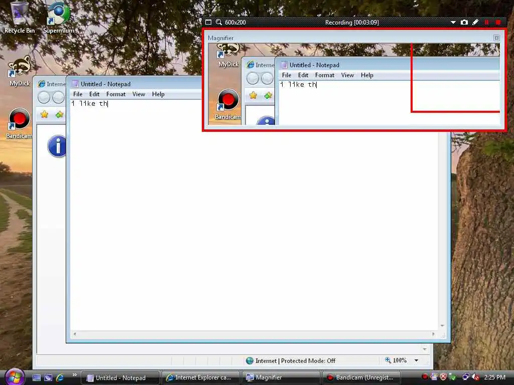Click the Notepad horizontal scrollbar left arrow
The image size is (514, 385).
(75, 334)
